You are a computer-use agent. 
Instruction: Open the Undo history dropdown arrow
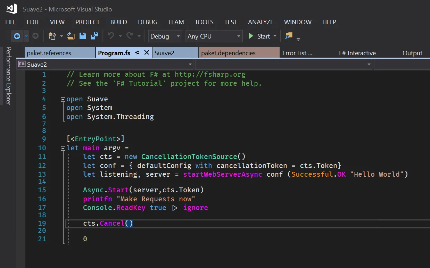[x=120, y=36]
